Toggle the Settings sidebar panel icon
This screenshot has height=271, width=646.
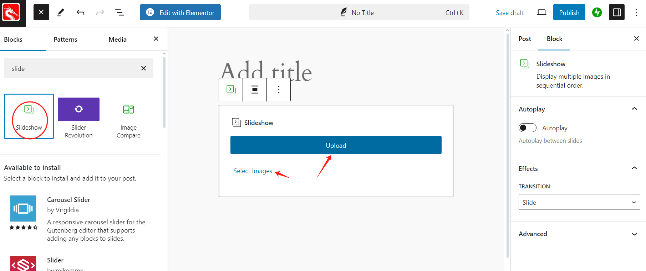(617, 12)
